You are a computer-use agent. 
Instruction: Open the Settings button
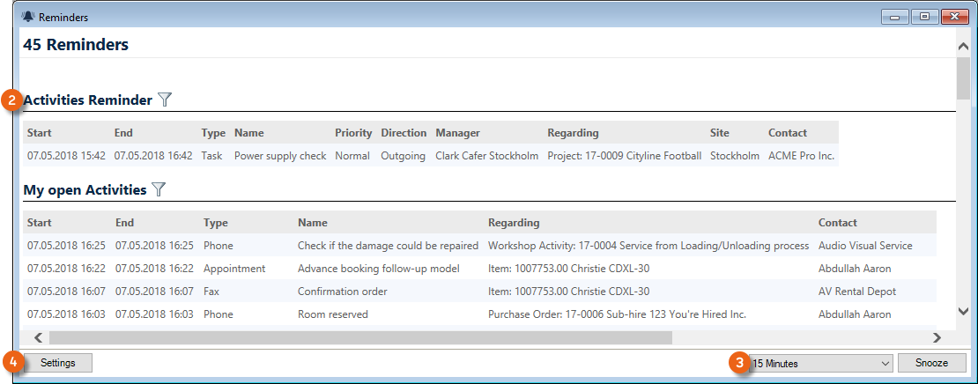57,363
